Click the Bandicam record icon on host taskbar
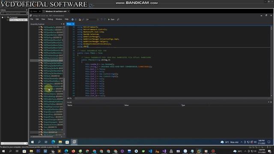Screen dimensions: 274x154 [213, 151]
